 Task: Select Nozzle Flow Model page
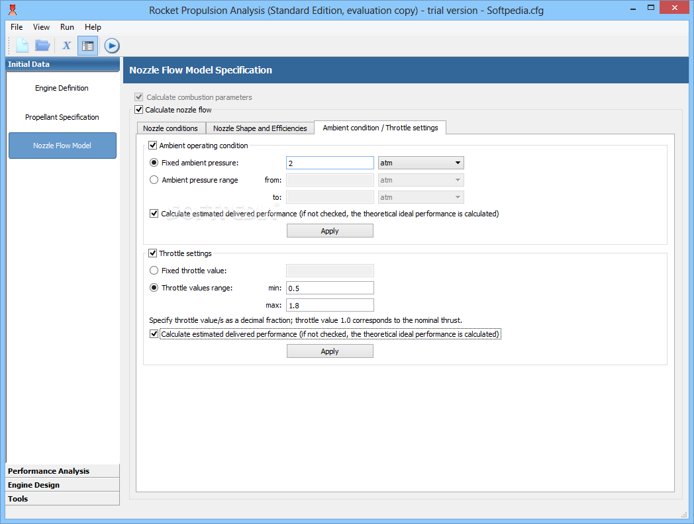pyautogui.click(x=62, y=146)
